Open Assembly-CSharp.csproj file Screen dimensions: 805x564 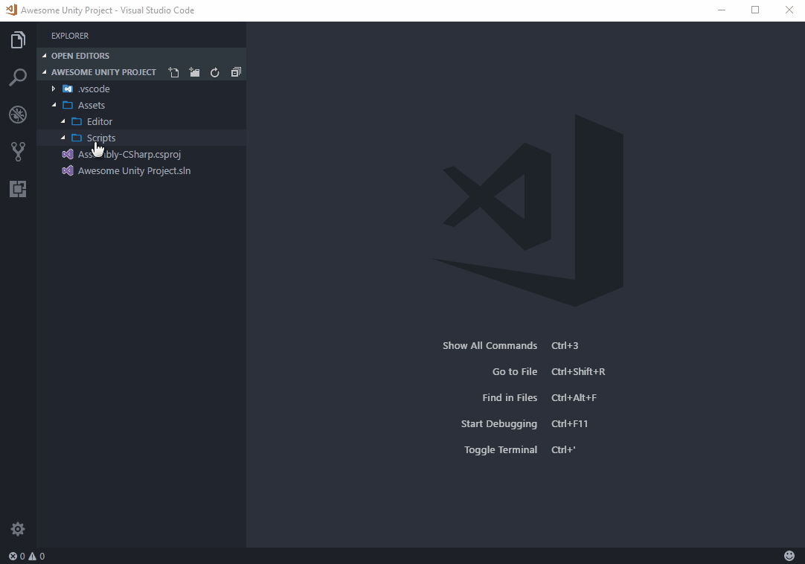click(x=129, y=154)
